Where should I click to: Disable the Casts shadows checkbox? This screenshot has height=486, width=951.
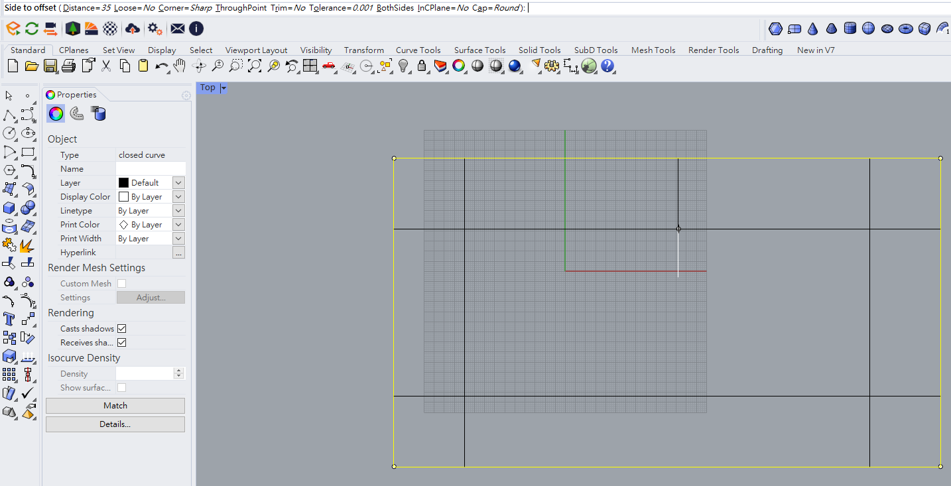point(121,328)
